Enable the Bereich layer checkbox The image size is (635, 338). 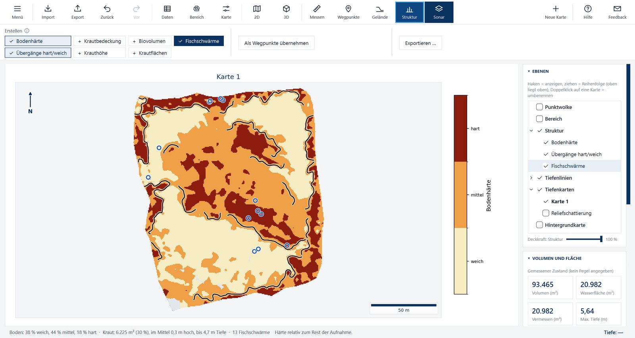click(539, 119)
